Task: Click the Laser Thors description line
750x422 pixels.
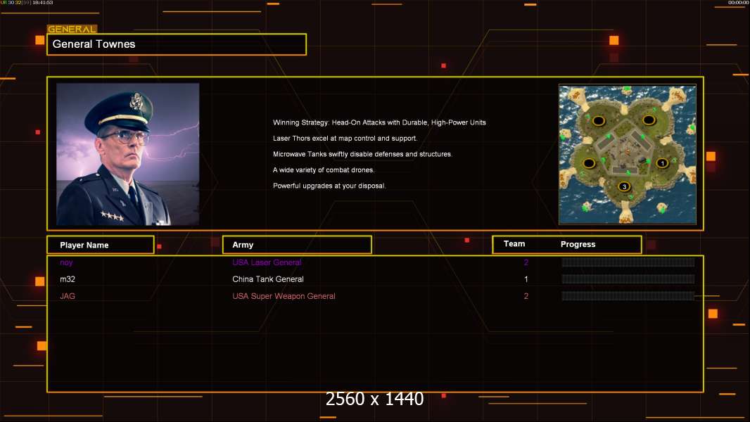Action: pyautogui.click(x=345, y=138)
